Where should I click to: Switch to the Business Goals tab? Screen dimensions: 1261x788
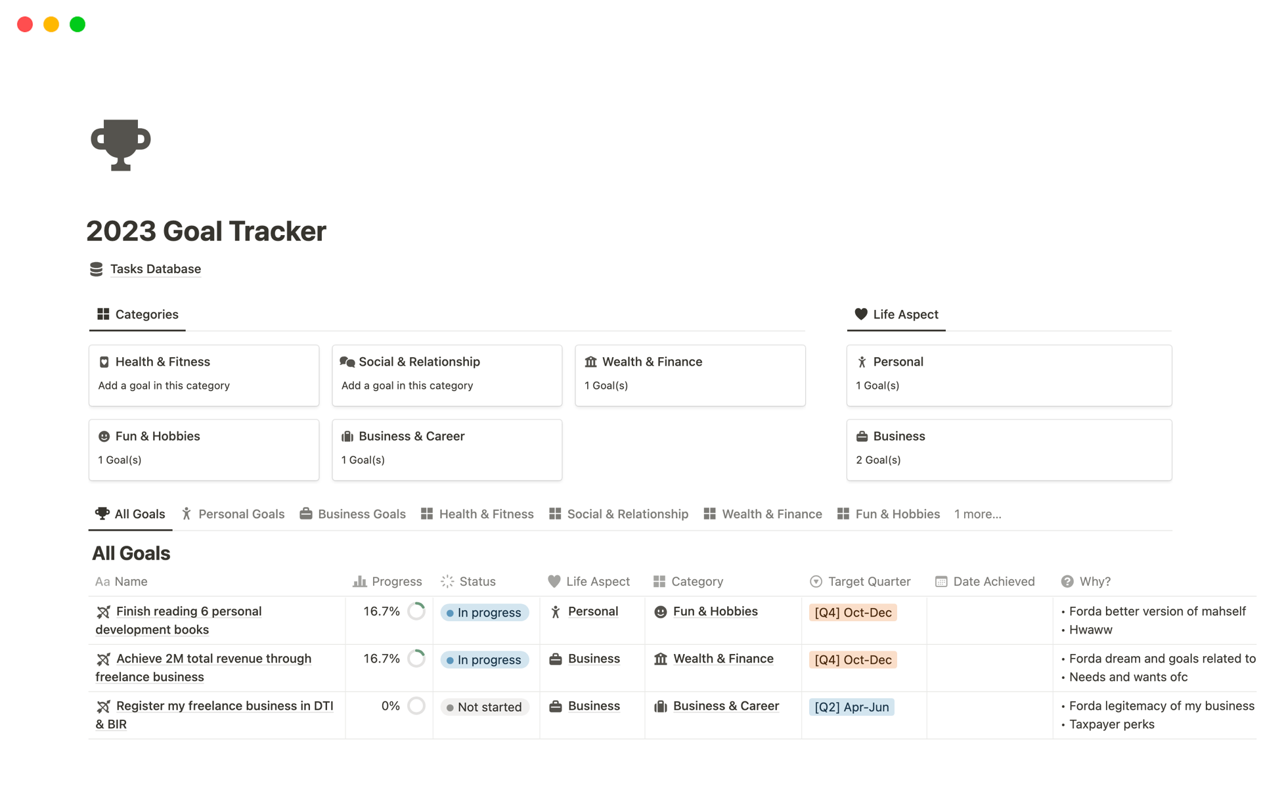361,514
